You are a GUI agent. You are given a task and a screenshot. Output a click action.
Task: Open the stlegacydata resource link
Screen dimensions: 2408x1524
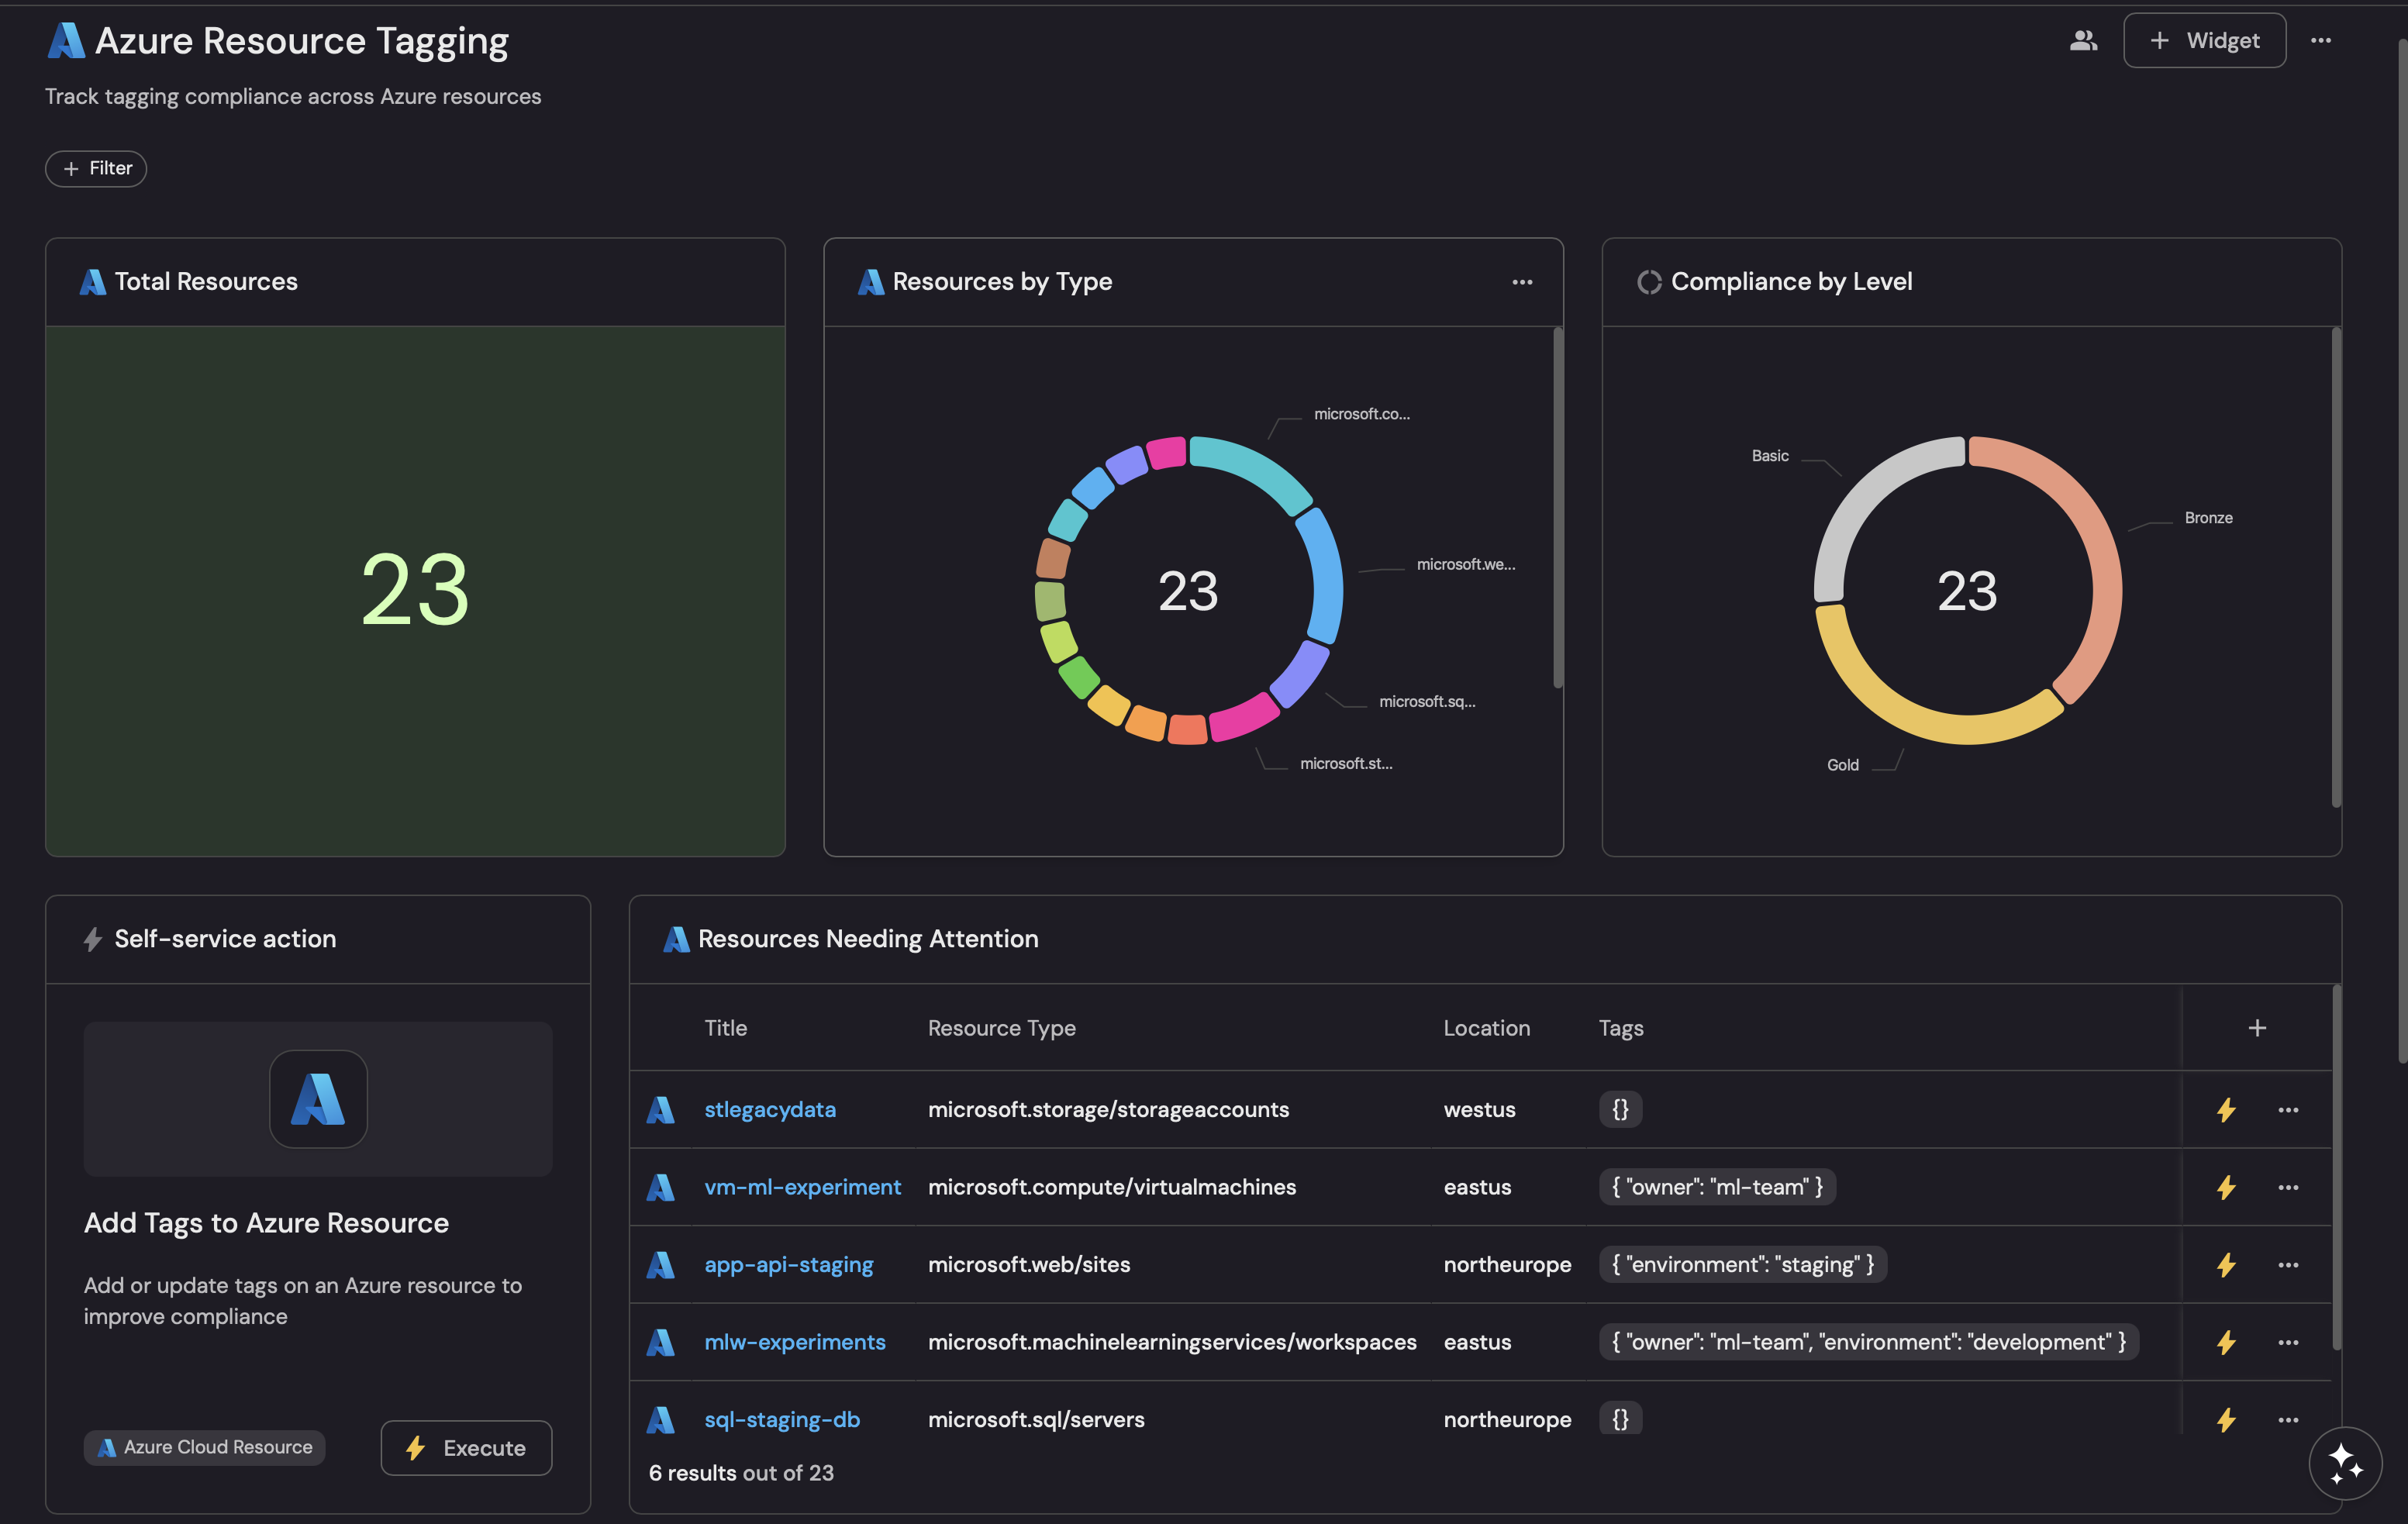pos(769,1110)
